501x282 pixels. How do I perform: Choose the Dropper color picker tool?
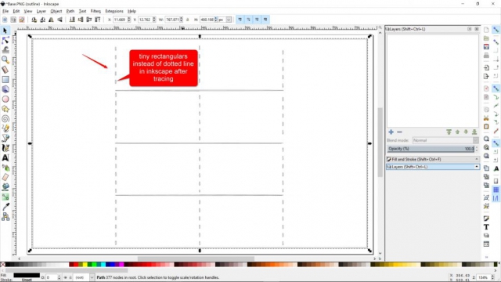[x=5, y=207]
